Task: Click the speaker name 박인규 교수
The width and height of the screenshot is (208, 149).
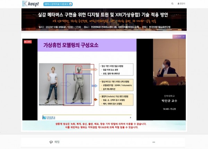Action: click(170, 101)
